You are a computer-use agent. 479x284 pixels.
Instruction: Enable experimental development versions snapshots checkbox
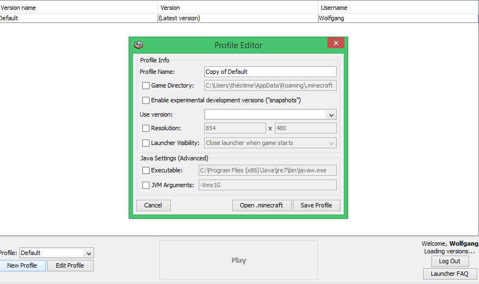[146, 100]
